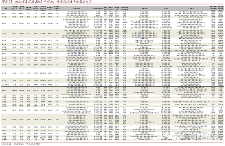The height and width of the screenshot is (146, 225).
Task: Click the 越城区 row label
Action: coord(4,17)
